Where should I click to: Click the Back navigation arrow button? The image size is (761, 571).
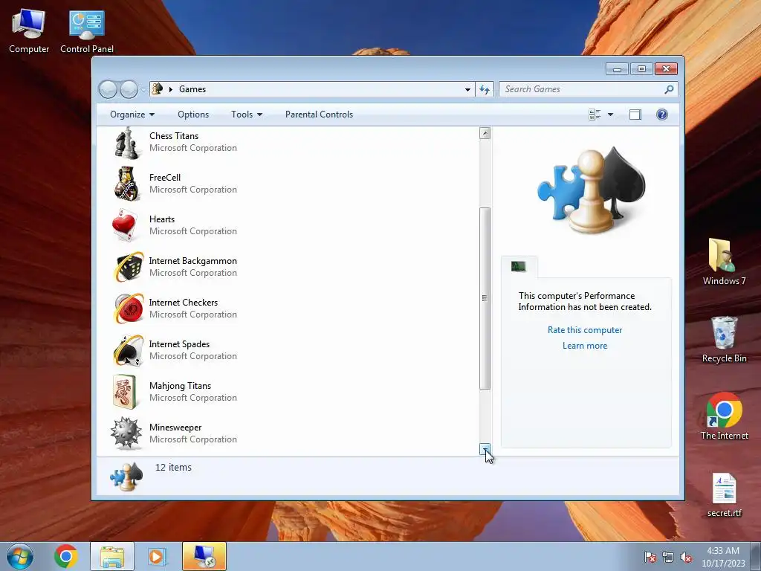[108, 89]
